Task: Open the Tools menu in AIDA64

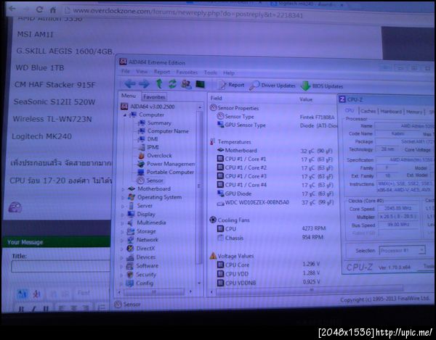Action: [211, 72]
